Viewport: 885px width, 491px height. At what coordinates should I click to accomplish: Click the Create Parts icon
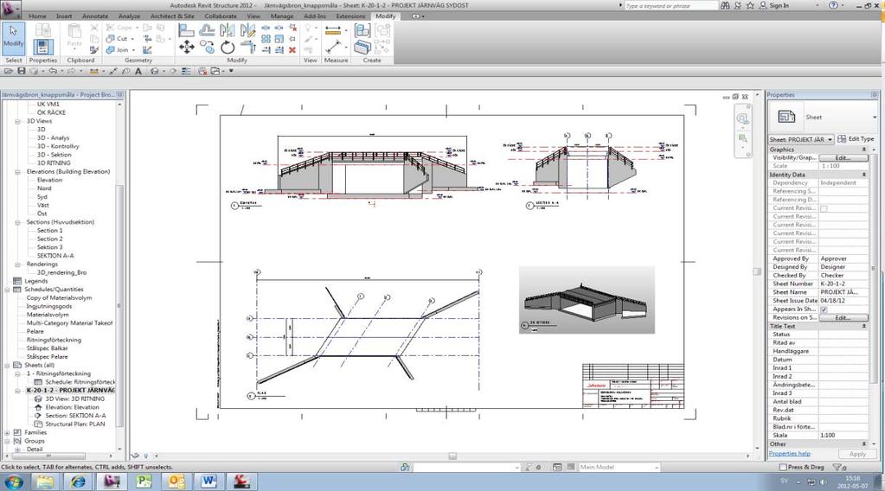pyautogui.click(x=362, y=48)
